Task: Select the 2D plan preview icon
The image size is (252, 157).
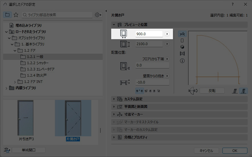Action: pyautogui.click(x=182, y=34)
